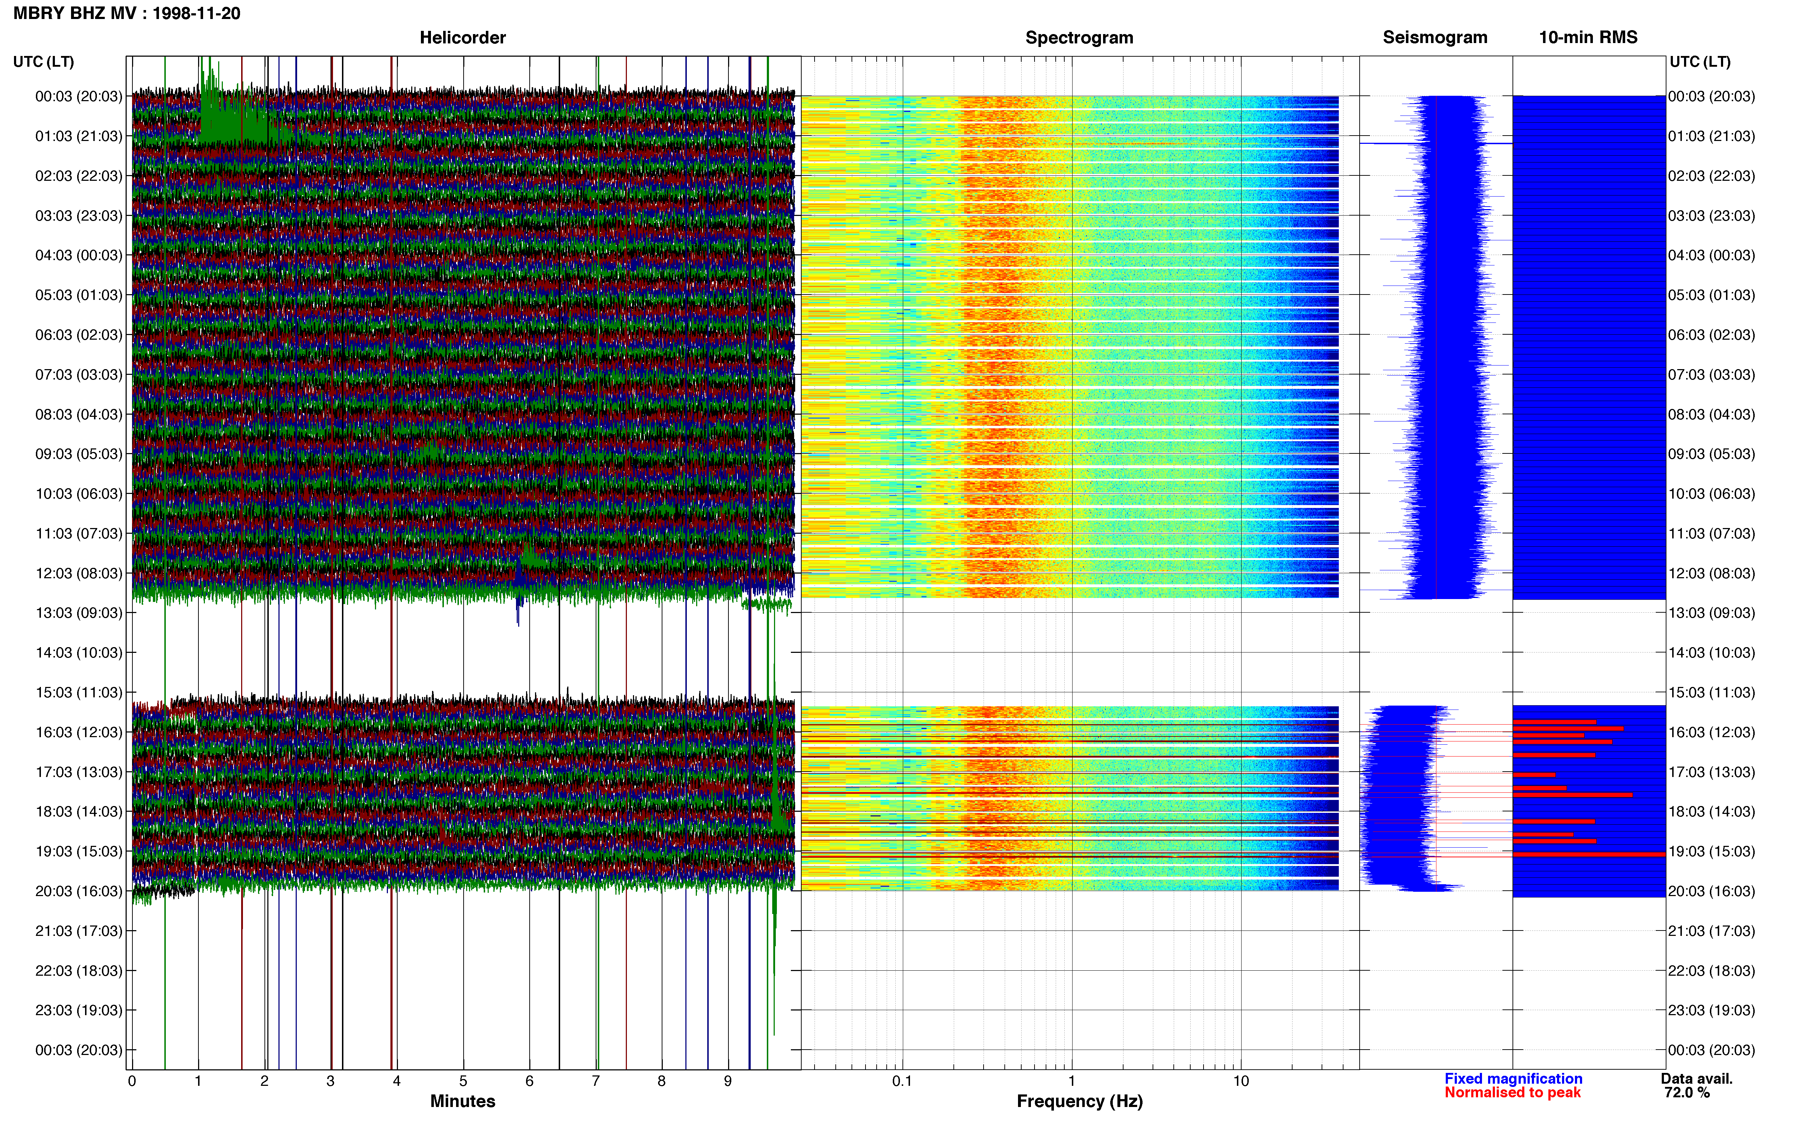The height and width of the screenshot is (1126, 1801).
Task: Click left time label '05:03 (01:03)'
Action: click(x=78, y=295)
